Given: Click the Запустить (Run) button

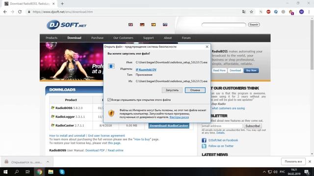Looking at the screenshot, I should point(172,90).
